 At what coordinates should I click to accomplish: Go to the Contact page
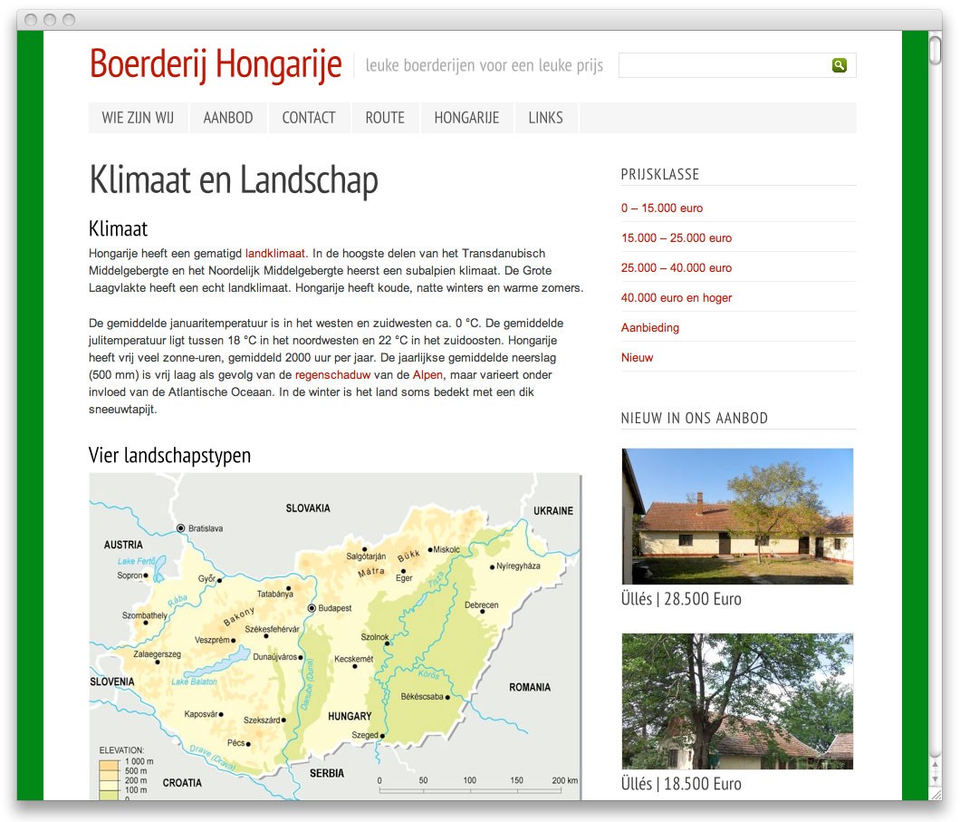(309, 118)
